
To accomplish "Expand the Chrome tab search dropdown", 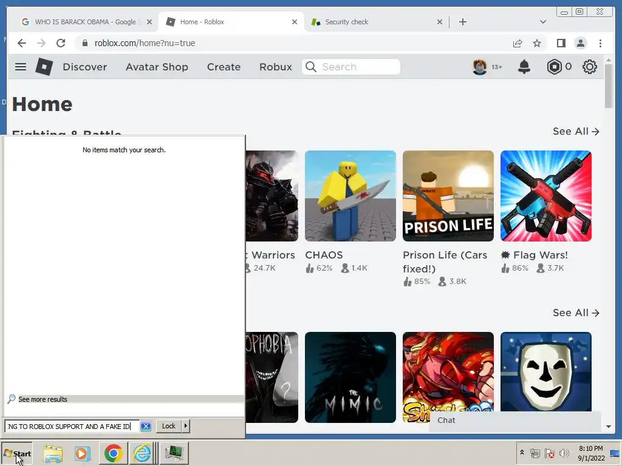I will [x=542, y=22].
